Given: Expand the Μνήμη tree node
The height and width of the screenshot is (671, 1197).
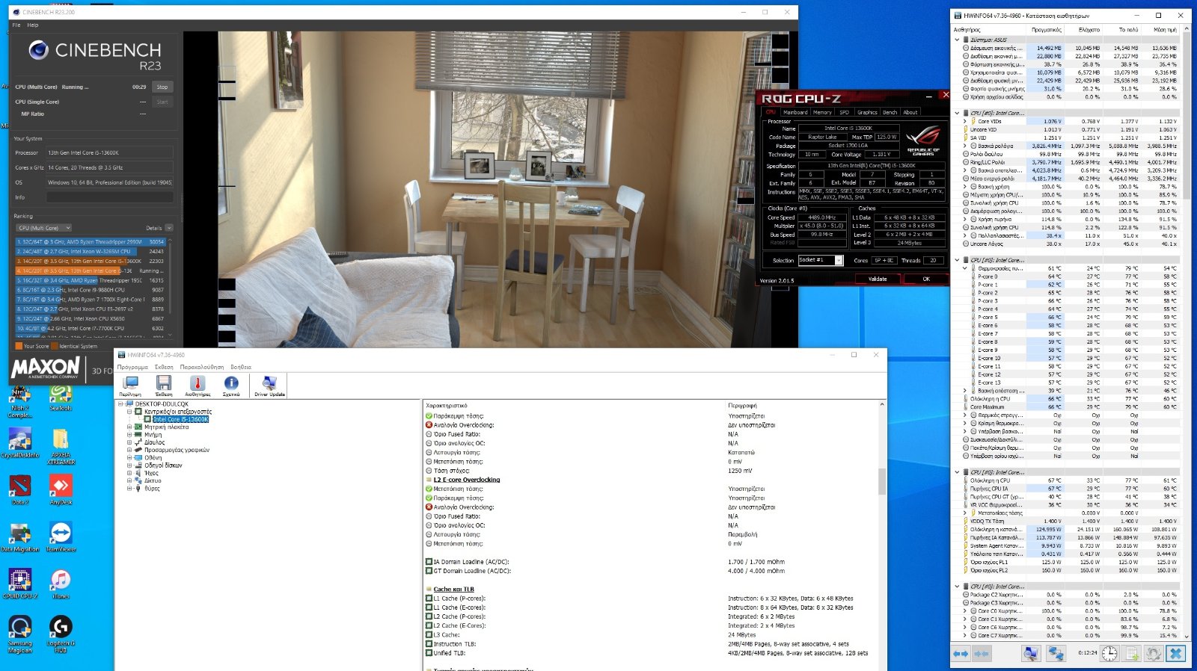Looking at the screenshot, I should [129, 434].
